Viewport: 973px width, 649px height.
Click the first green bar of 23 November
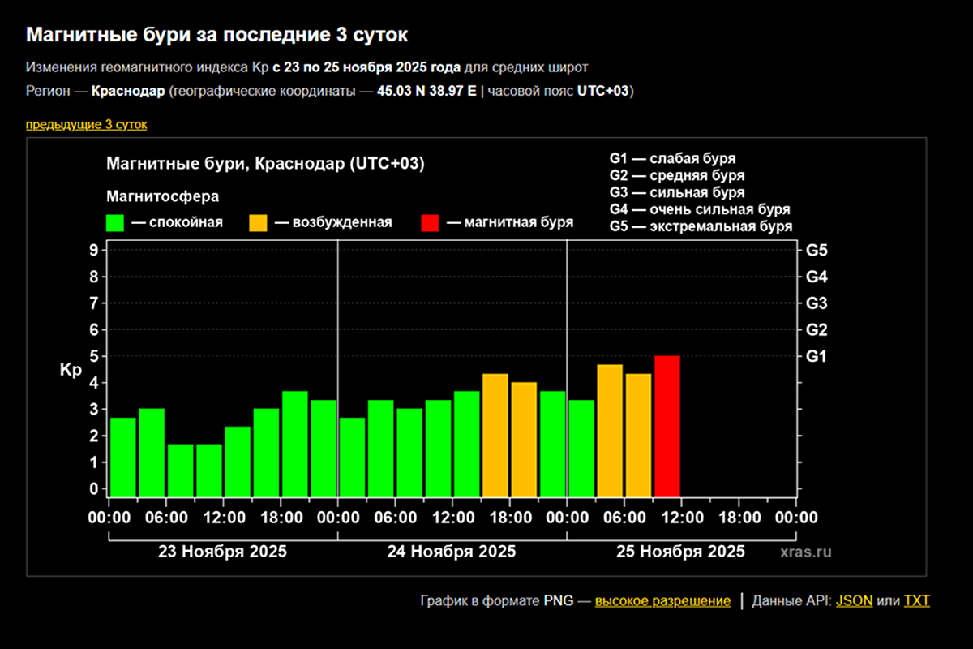click(x=123, y=457)
